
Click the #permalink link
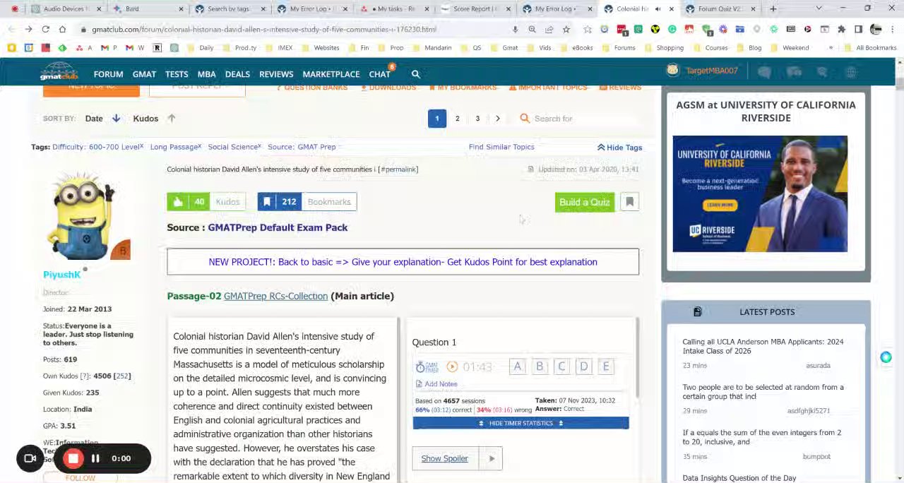tap(398, 169)
